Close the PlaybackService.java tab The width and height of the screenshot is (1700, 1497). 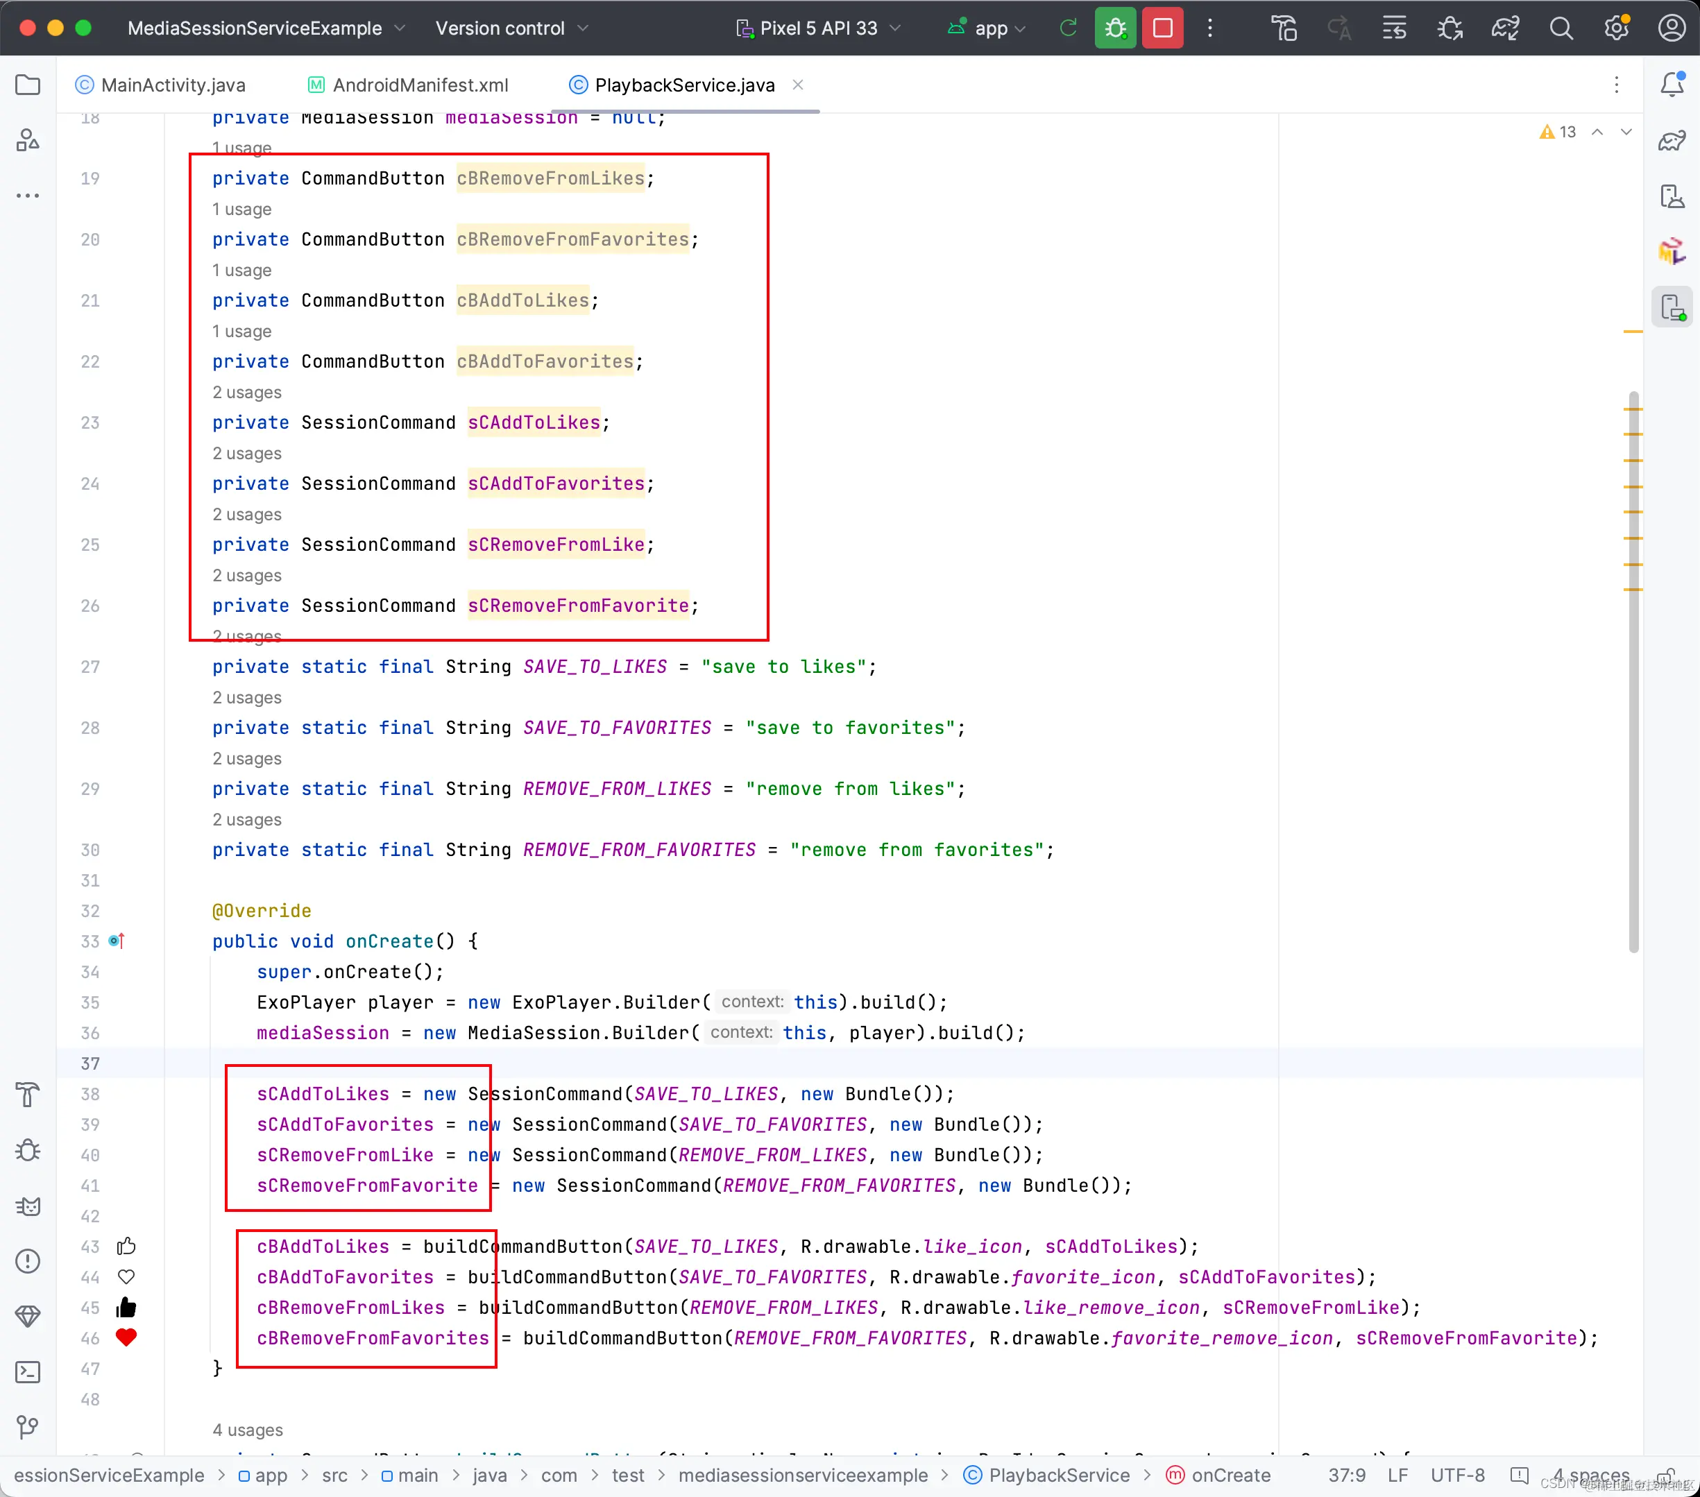(x=797, y=85)
